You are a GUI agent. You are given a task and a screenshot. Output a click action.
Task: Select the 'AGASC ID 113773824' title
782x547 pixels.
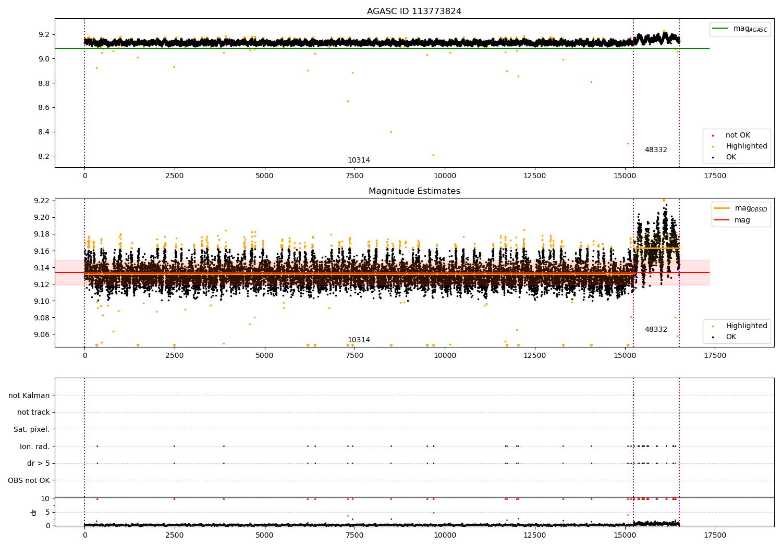[x=414, y=11]
